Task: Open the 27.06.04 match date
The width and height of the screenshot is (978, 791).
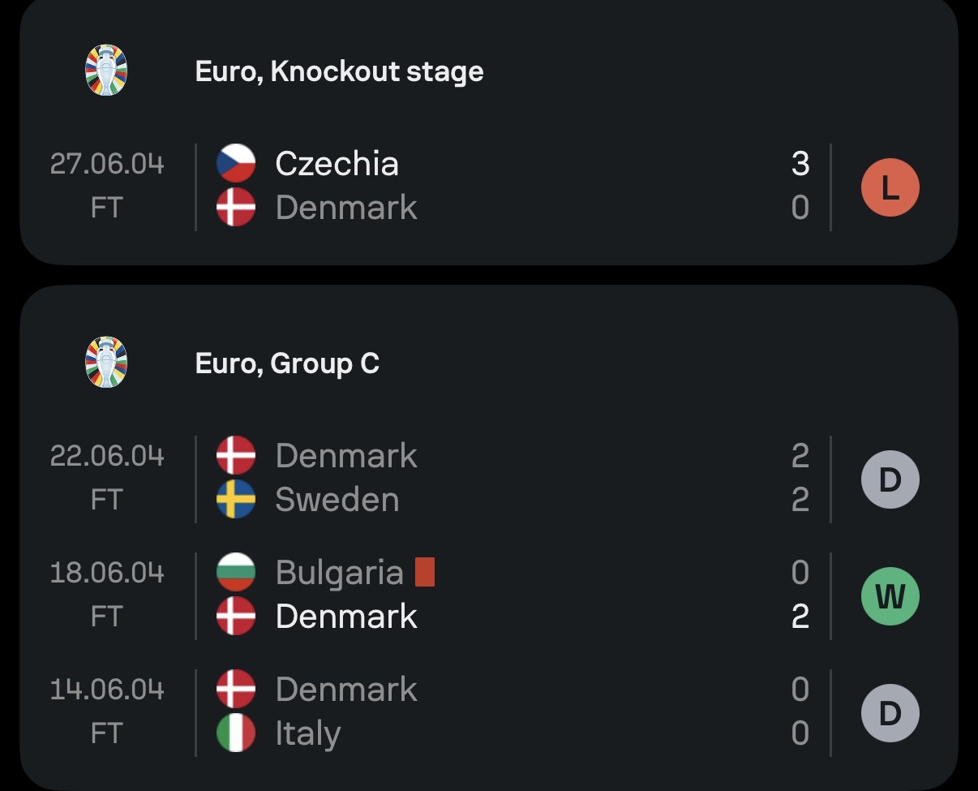Action: (x=107, y=164)
